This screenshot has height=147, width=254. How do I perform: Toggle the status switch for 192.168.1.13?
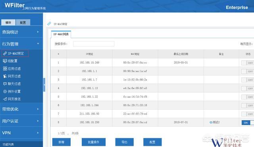pyautogui.click(x=248, y=88)
